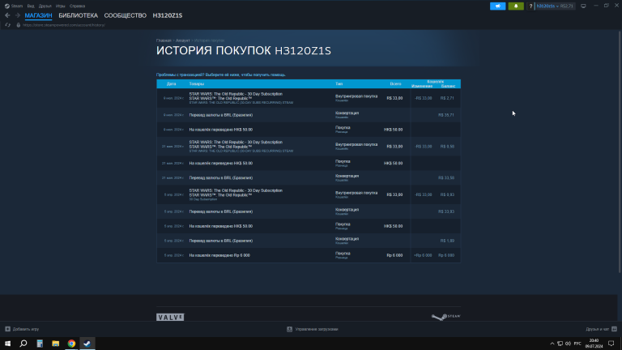Switch to the БИБЛИОТЕКА tab
The height and width of the screenshot is (350, 622).
coord(78,15)
